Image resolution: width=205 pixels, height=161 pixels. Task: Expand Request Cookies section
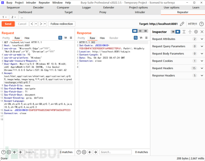(178, 61)
